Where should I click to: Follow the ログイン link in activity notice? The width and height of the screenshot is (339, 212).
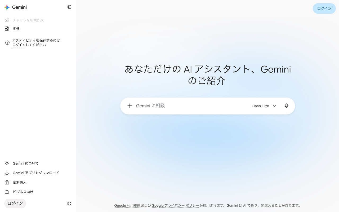coord(19,45)
